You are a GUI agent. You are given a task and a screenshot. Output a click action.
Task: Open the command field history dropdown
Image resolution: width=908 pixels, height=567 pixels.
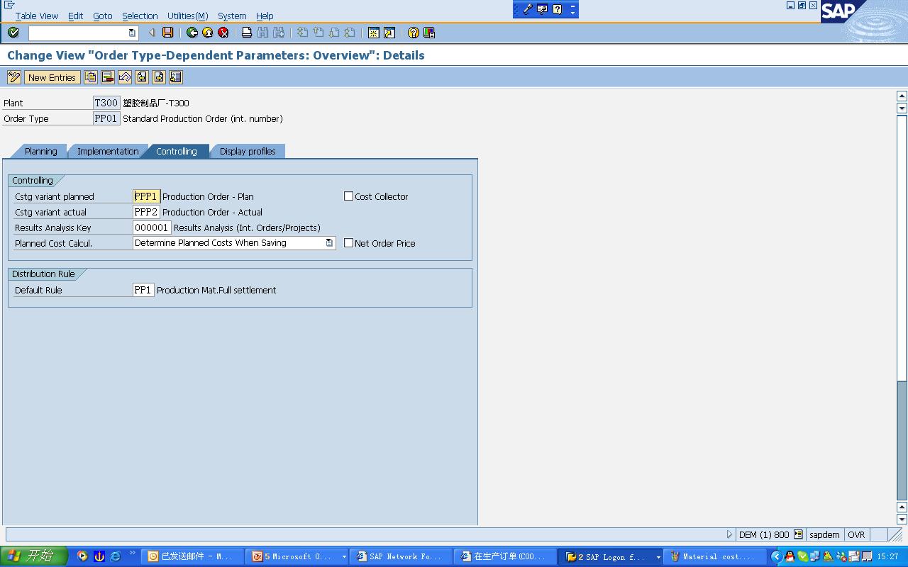(x=132, y=33)
